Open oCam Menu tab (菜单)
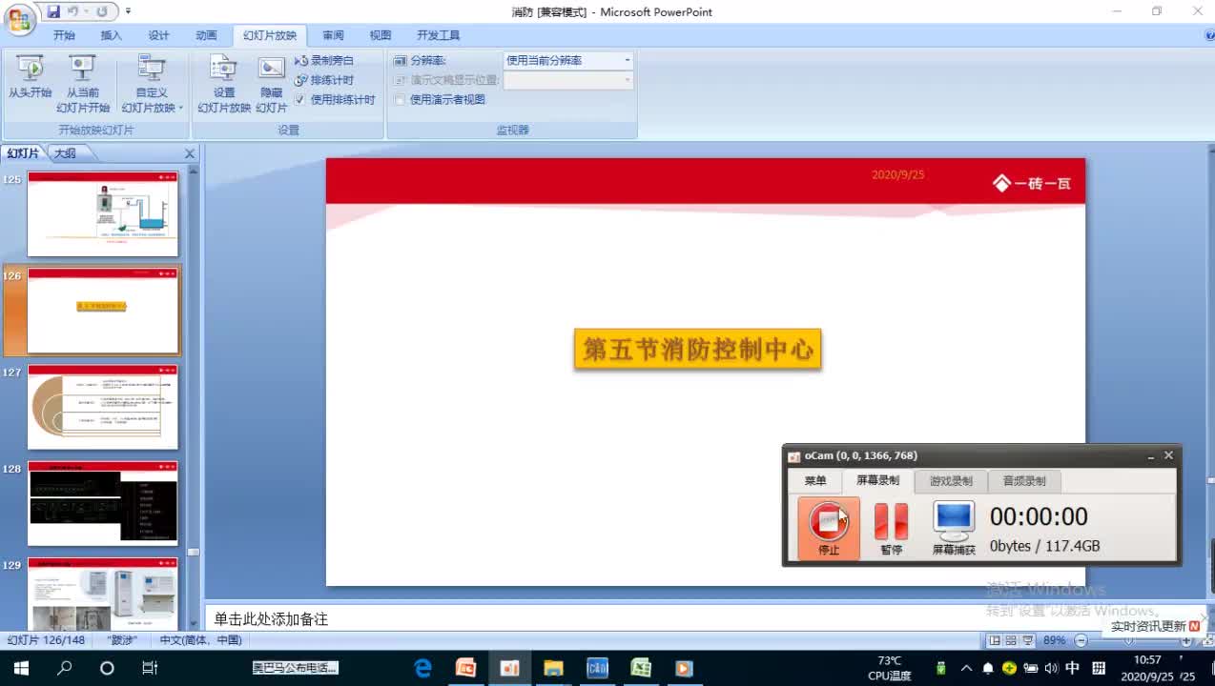The height and width of the screenshot is (686, 1215). [x=815, y=481]
